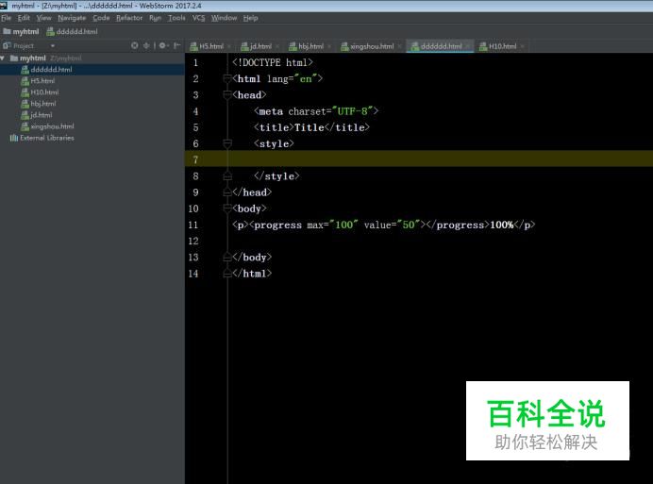Click External Libraries bar-chart icon
This screenshot has height=484, width=653.
click(x=14, y=138)
